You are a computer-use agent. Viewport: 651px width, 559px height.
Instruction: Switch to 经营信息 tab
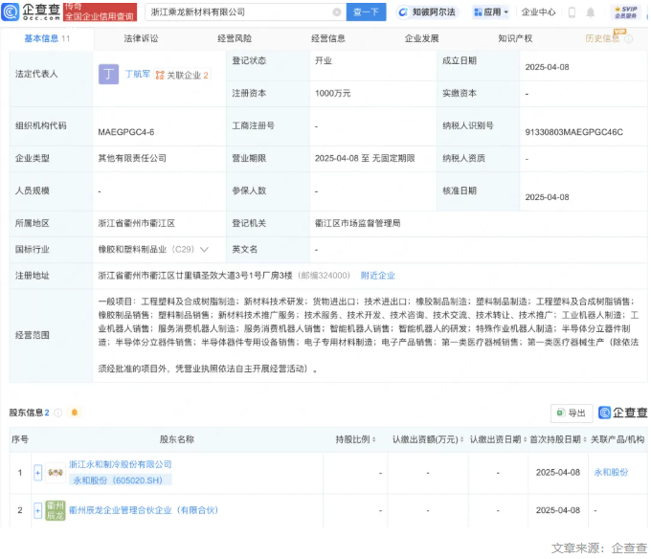(x=328, y=38)
